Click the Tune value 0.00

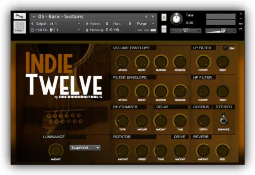point(189,23)
